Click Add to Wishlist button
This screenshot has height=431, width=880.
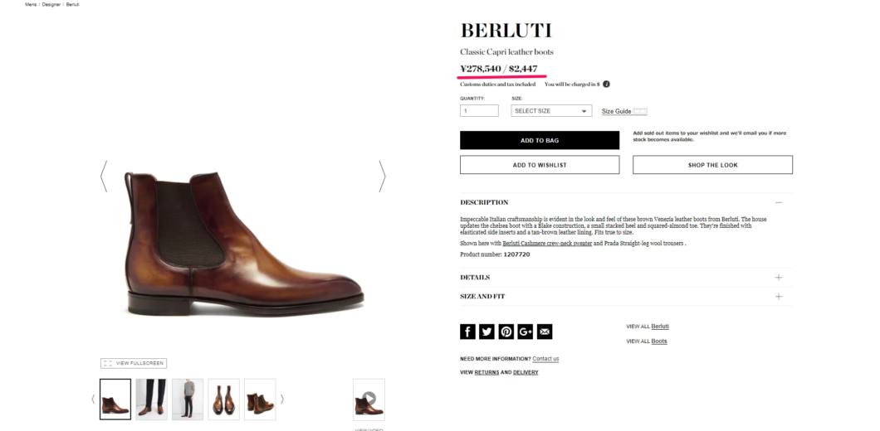tap(540, 165)
